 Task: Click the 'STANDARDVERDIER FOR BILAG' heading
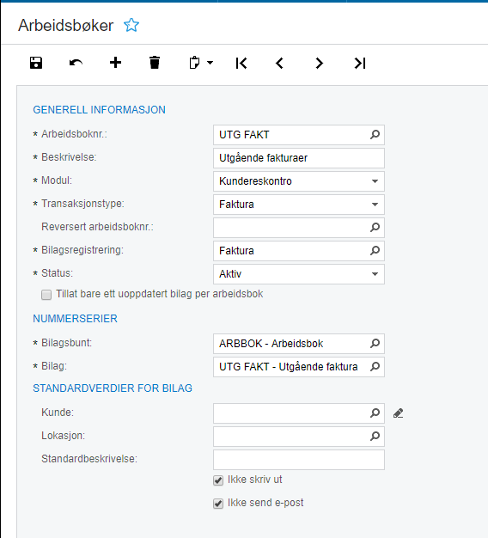pos(113,388)
